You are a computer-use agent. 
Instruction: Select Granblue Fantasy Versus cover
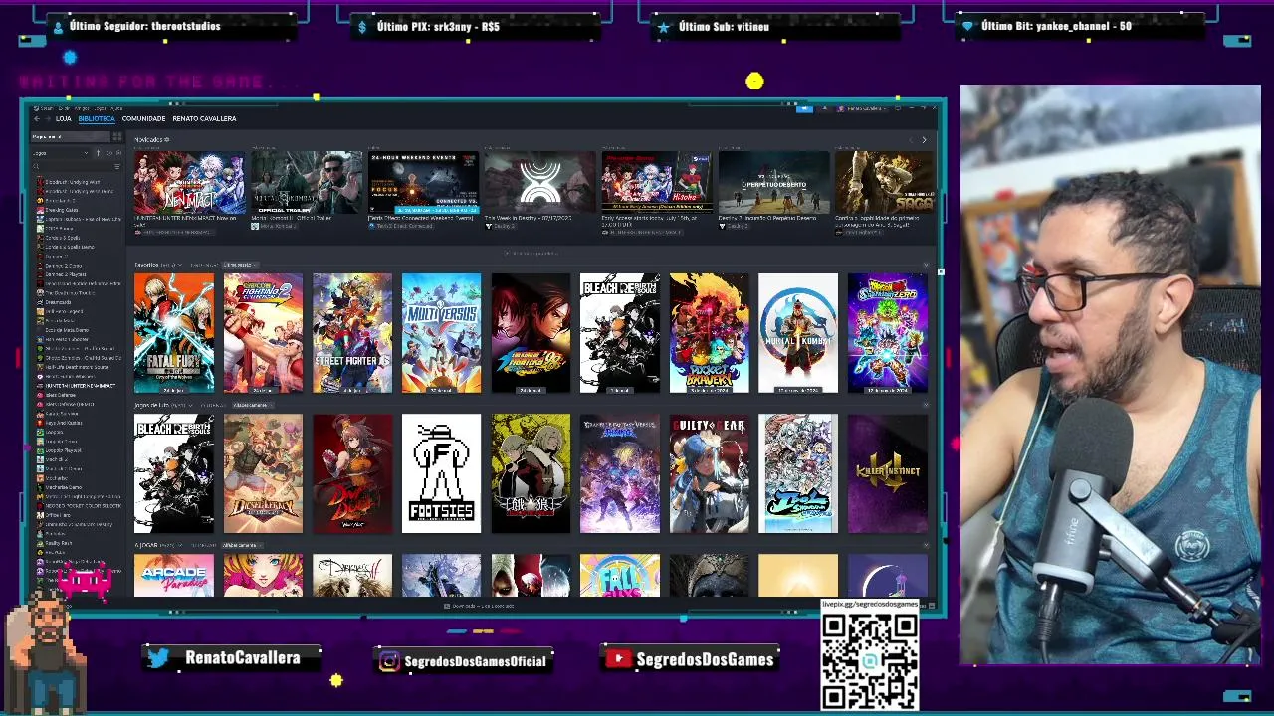(620, 473)
